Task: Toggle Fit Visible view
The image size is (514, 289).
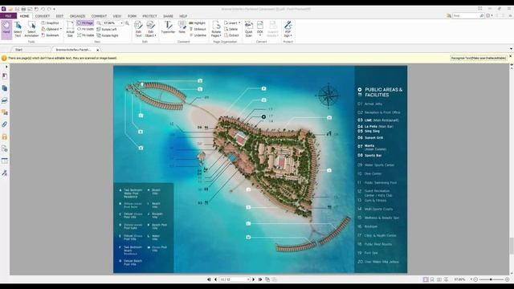Action: [x=86, y=35]
